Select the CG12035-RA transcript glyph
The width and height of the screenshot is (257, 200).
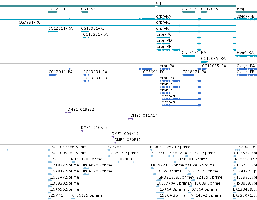click(204, 62)
